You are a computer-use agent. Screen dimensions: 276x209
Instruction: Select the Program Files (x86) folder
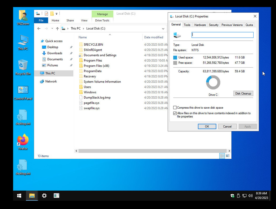[97, 66]
